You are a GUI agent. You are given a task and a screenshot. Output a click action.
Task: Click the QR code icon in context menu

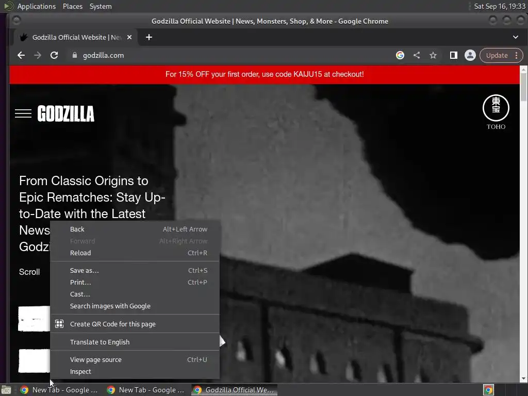tap(59, 324)
